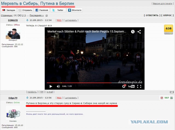The height and width of the screenshot is (130, 175).
Task: Click the video share icon
Action: [139, 31]
